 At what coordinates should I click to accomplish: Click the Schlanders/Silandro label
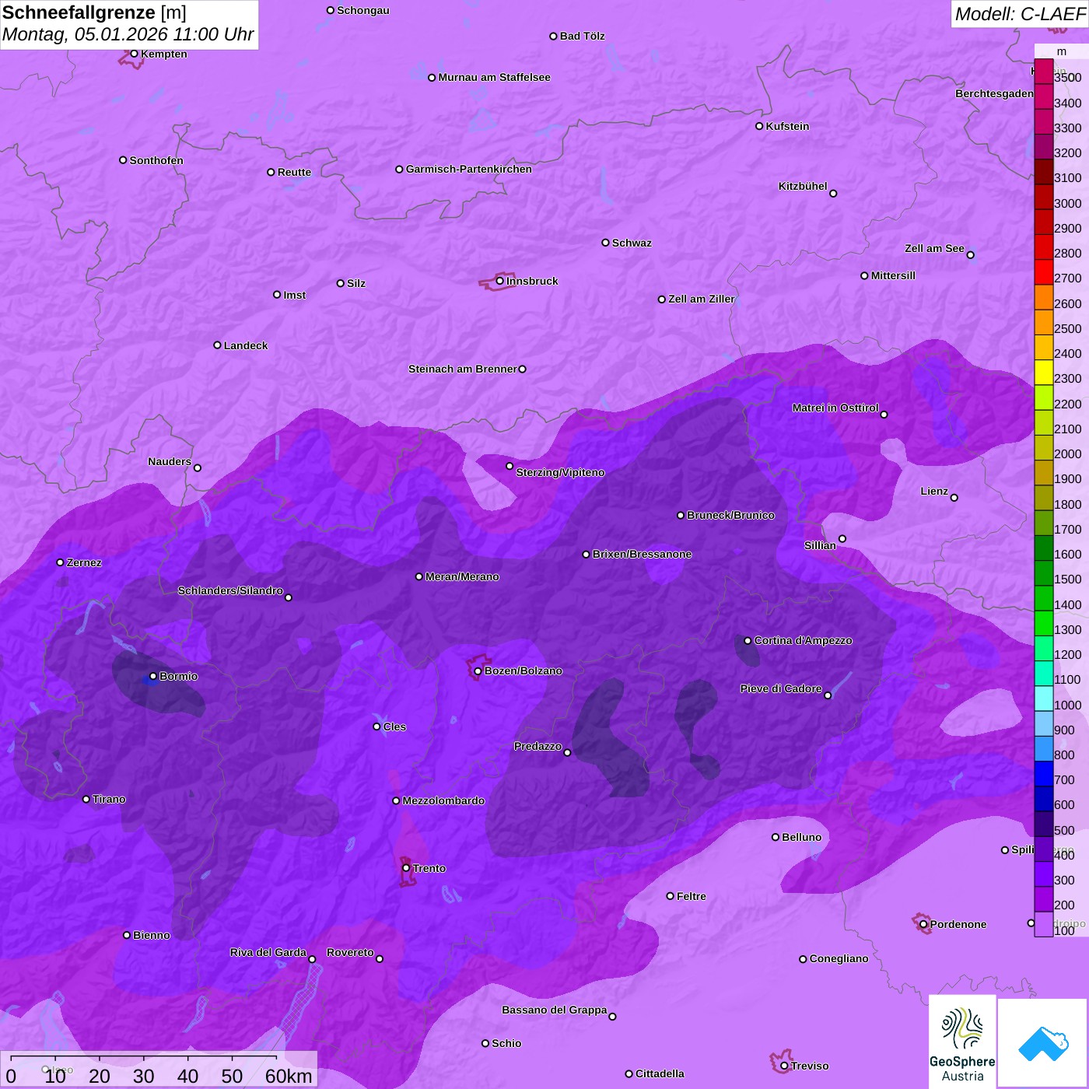(x=230, y=590)
